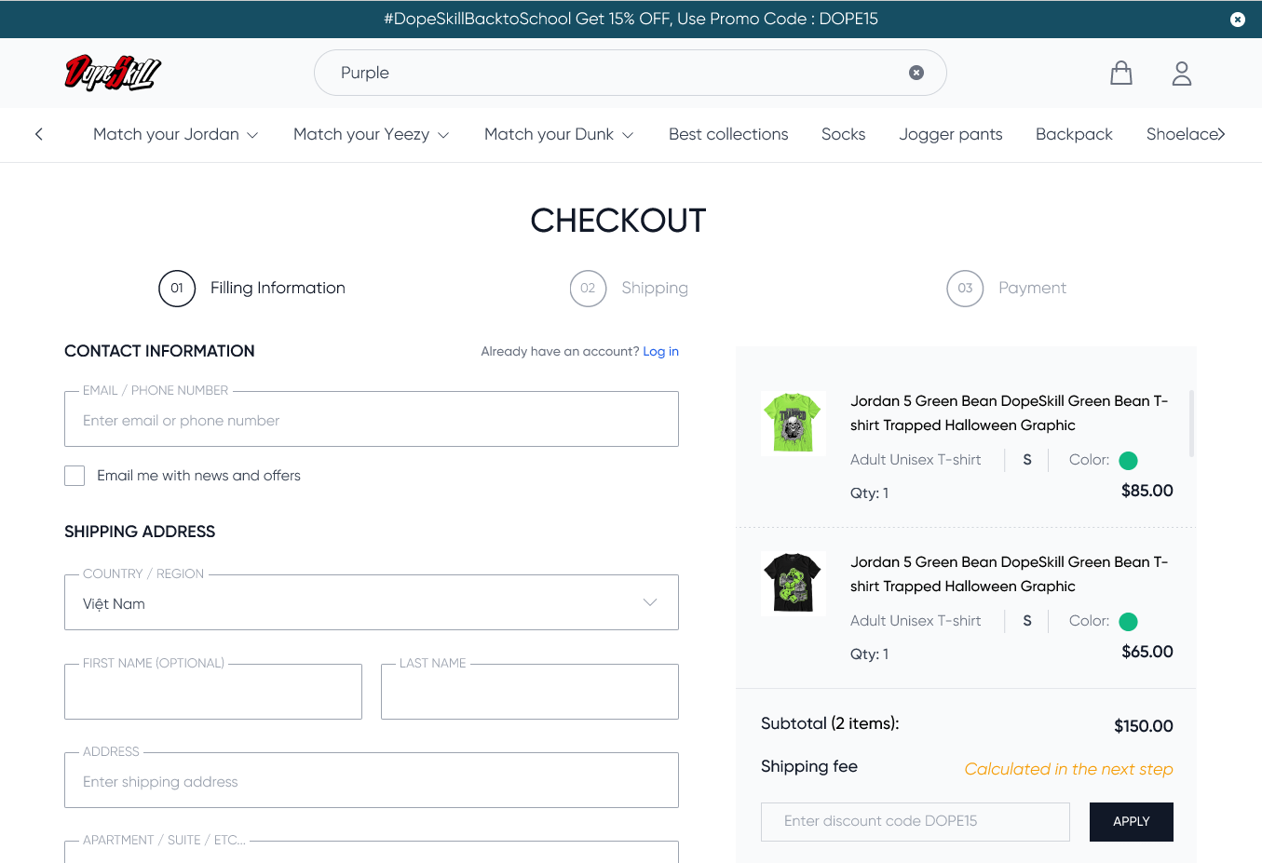Screen dimensions: 1262x863
Task: Enable Email me with news and offers
Action: 75,476
